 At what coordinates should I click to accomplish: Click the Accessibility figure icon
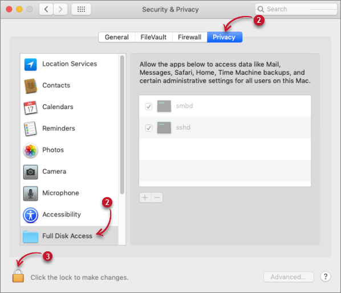coord(30,215)
